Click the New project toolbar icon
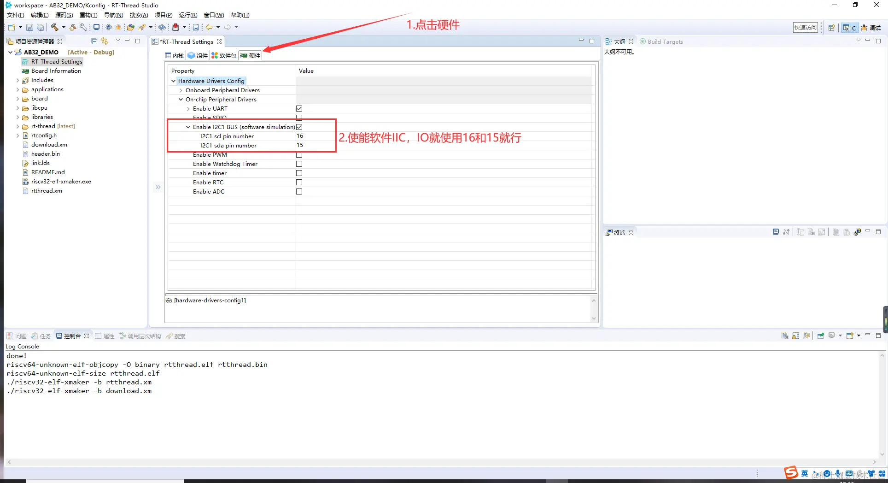The height and width of the screenshot is (483, 888). 12,27
